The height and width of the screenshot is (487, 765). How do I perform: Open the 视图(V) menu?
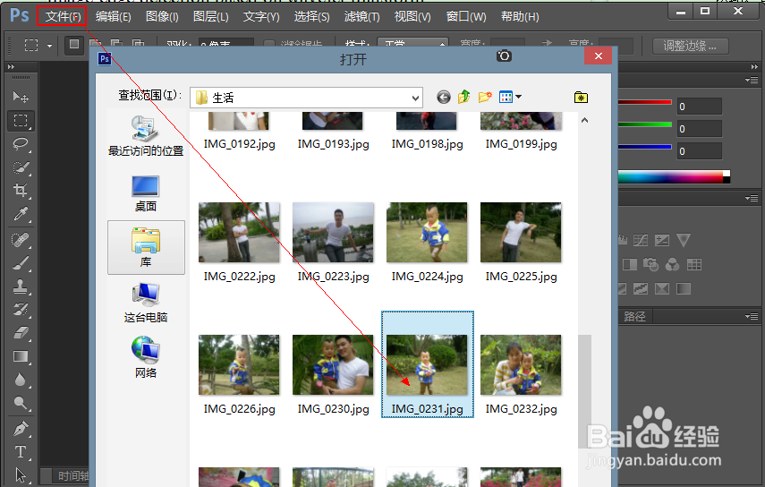(412, 17)
